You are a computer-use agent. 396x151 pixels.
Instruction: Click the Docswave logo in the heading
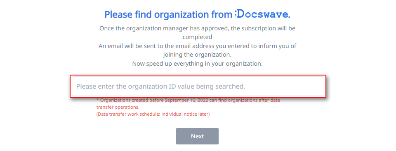(x=262, y=14)
